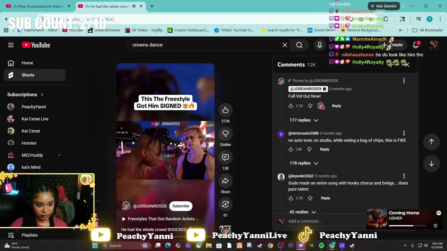The width and height of the screenshot is (447, 251).
Task: Open Spotify from the taskbar
Action: [321, 245]
